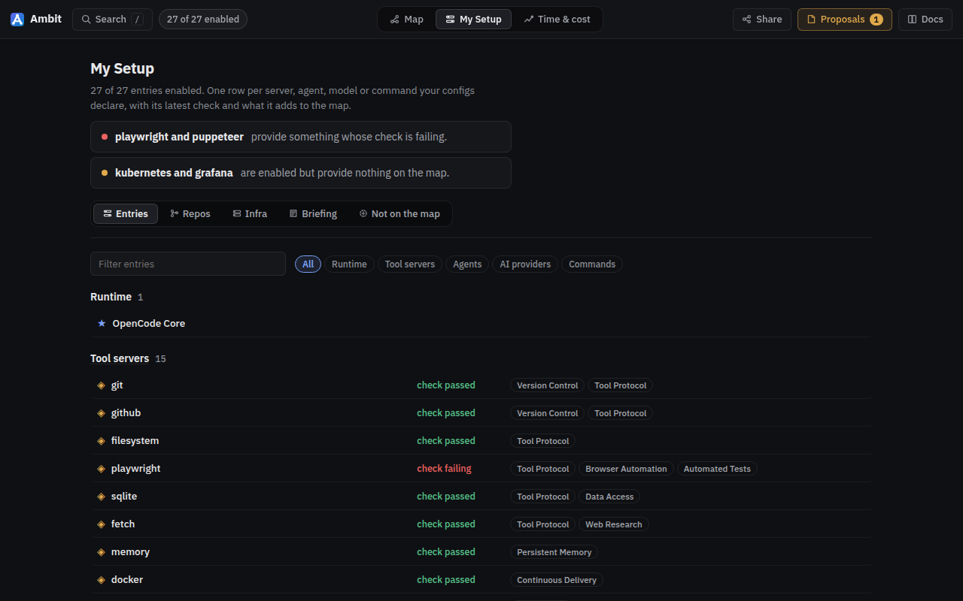
Task: Click the Infra server icon
Action: 237,214
